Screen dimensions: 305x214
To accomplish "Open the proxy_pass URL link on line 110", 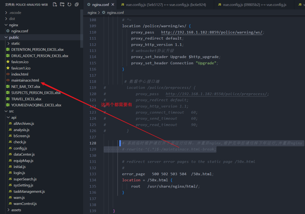I will point(212,32).
